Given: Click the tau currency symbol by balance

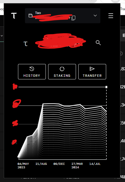Looking at the screenshot, I should point(26,44).
